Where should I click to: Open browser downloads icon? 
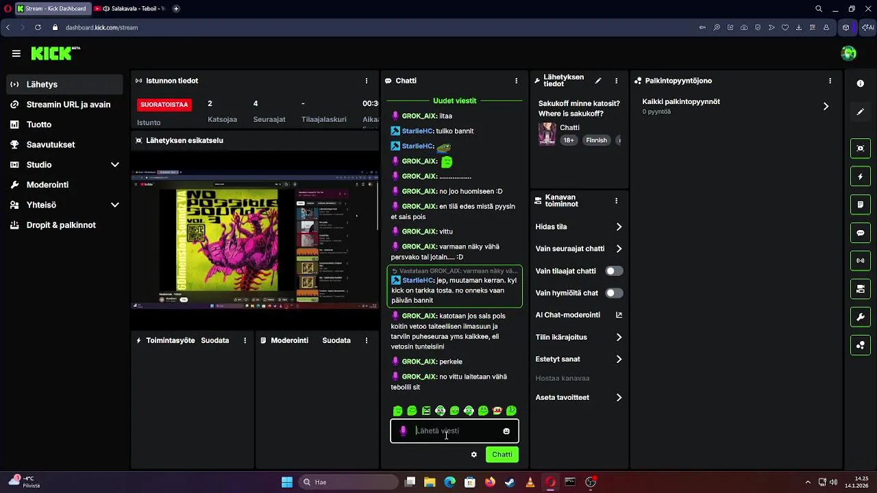pyautogui.click(x=799, y=27)
